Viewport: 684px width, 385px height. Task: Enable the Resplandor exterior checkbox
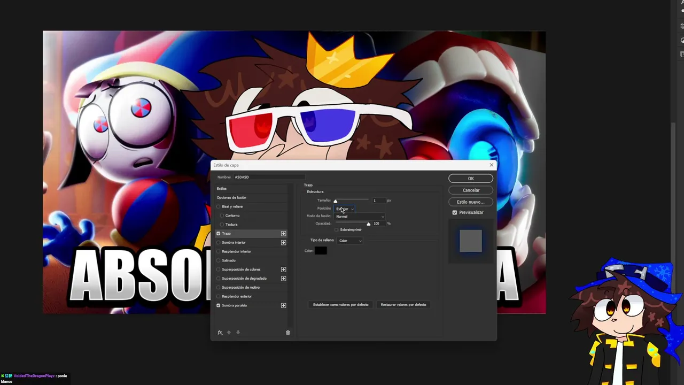tap(218, 296)
